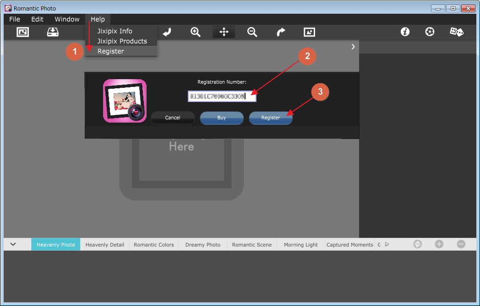480x306 pixels.
Task: Choose Register from the Help menu
Action: tap(111, 51)
